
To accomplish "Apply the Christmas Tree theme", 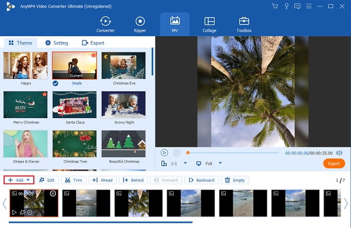I will pyautogui.click(x=74, y=144).
